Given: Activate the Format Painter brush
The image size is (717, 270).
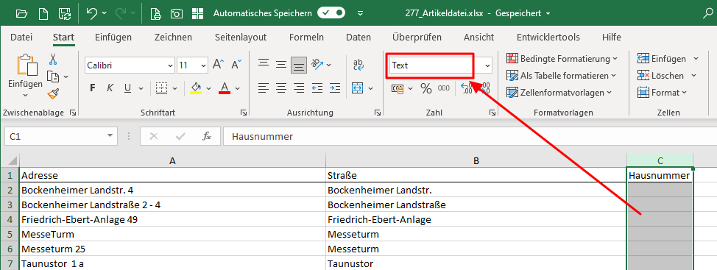Looking at the screenshot, I should click(x=53, y=93).
